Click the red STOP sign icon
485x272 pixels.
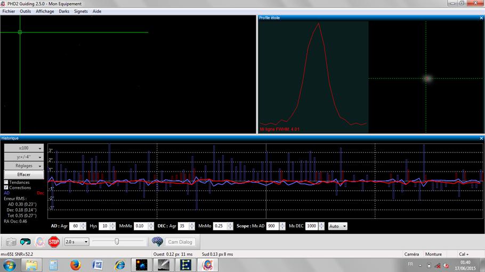point(54,242)
